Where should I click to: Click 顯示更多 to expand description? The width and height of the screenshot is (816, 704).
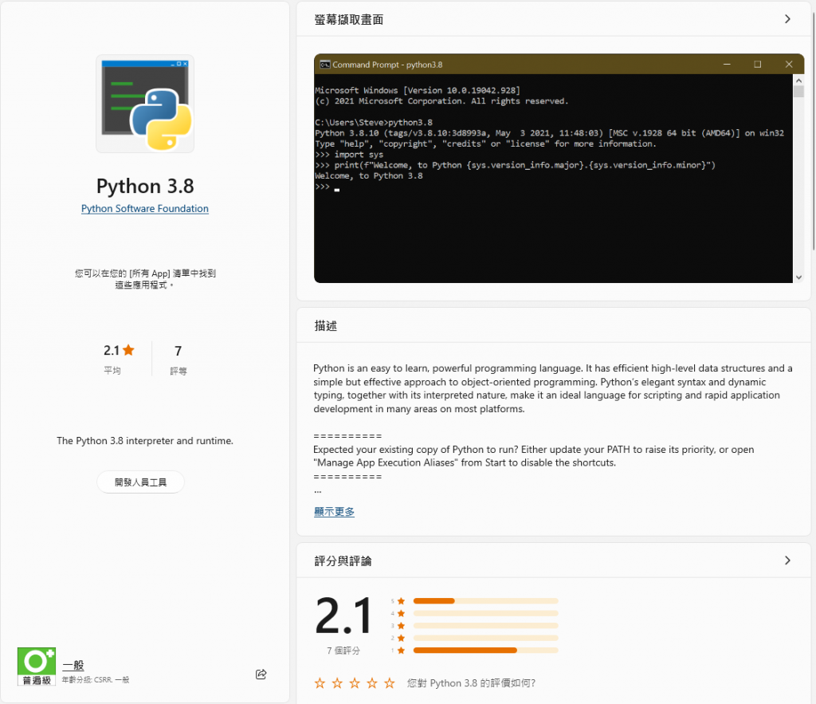tap(334, 511)
